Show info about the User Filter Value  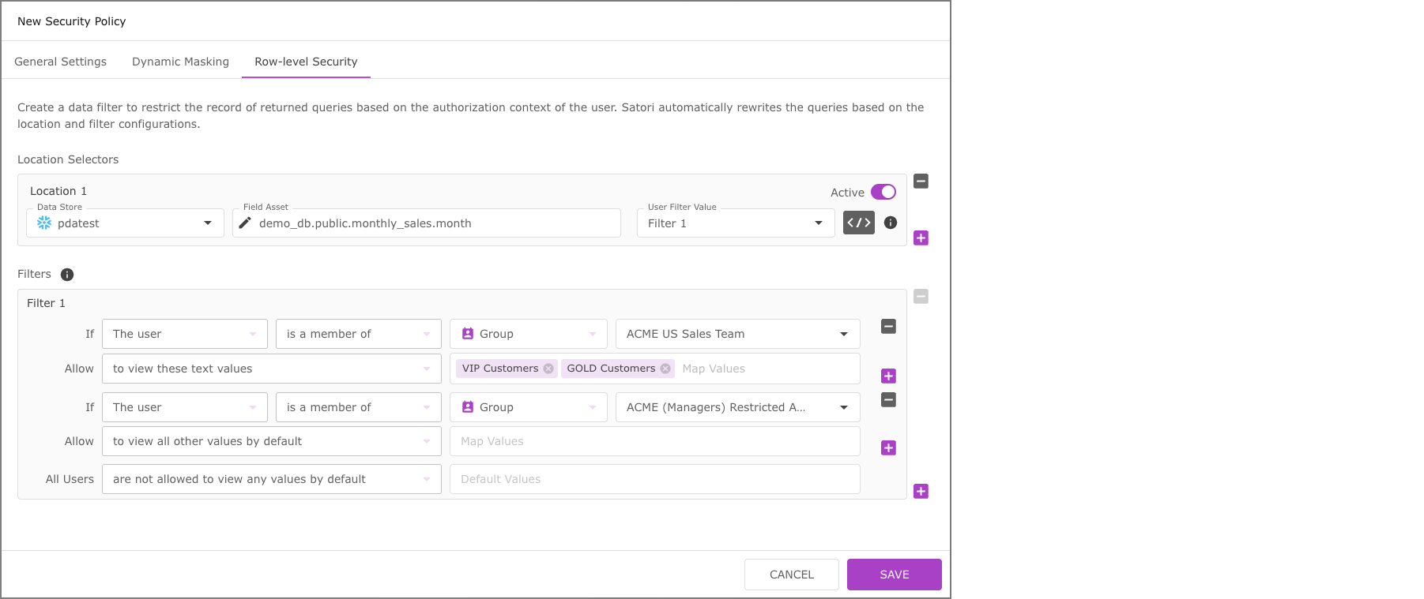891,223
